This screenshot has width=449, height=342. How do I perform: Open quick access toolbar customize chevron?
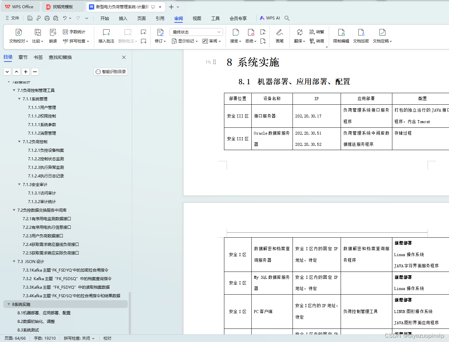(x=87, y=18)
